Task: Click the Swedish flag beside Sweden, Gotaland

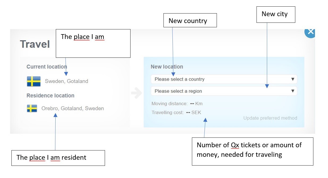Action: coord(34,81)
